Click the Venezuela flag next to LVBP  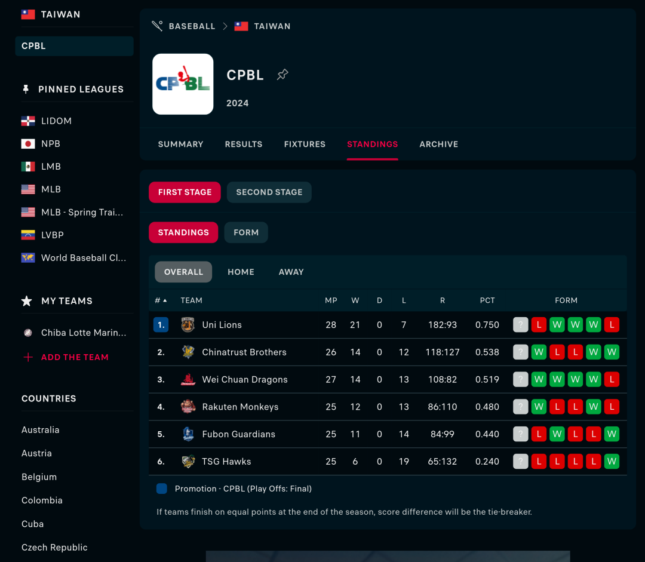click(28, 235)
